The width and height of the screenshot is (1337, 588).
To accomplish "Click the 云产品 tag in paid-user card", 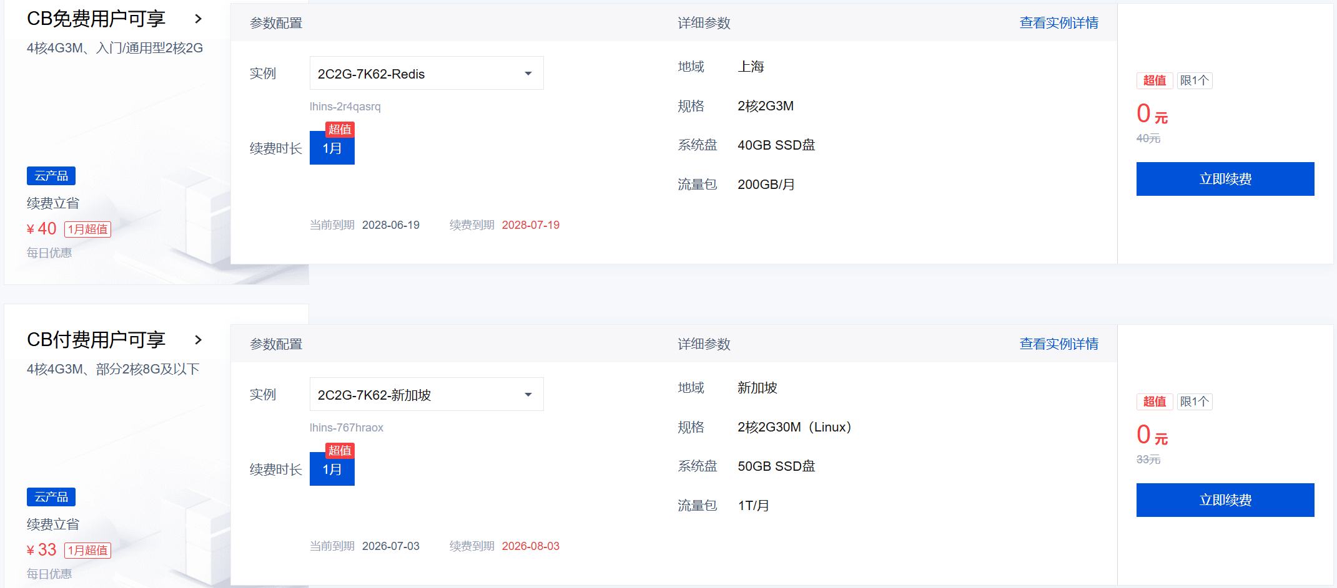I will tap(51, 497).
